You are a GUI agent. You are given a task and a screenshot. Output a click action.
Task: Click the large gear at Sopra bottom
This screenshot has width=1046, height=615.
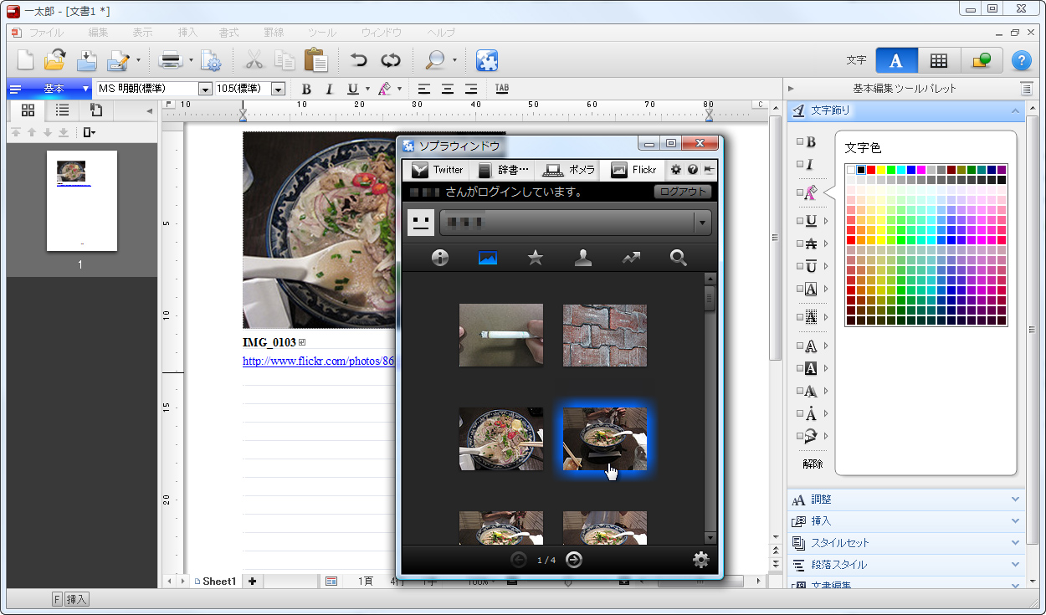coord(701,560)
